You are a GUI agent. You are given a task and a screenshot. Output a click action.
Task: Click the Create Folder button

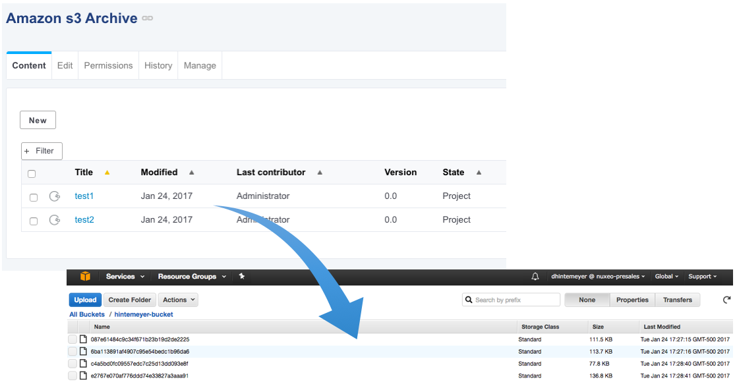130,300
